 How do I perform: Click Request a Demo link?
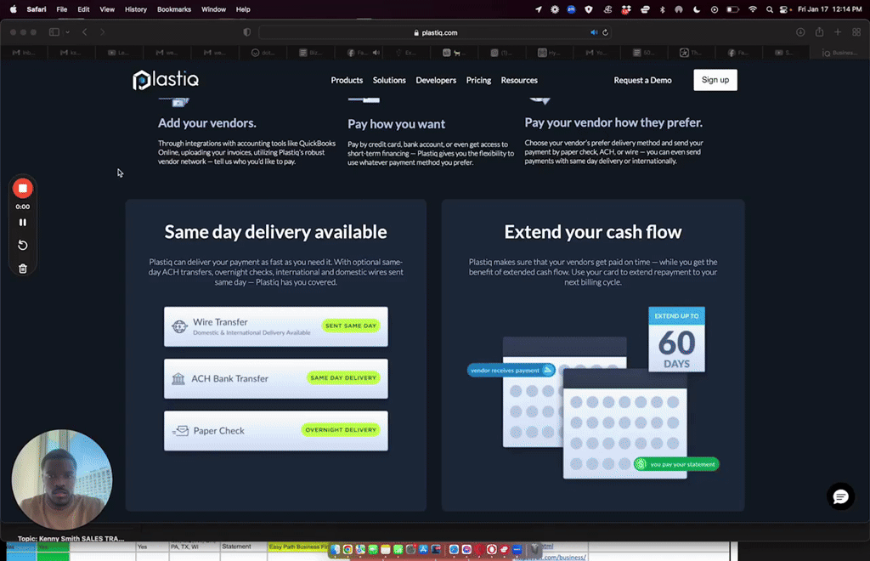pos(642,80)
